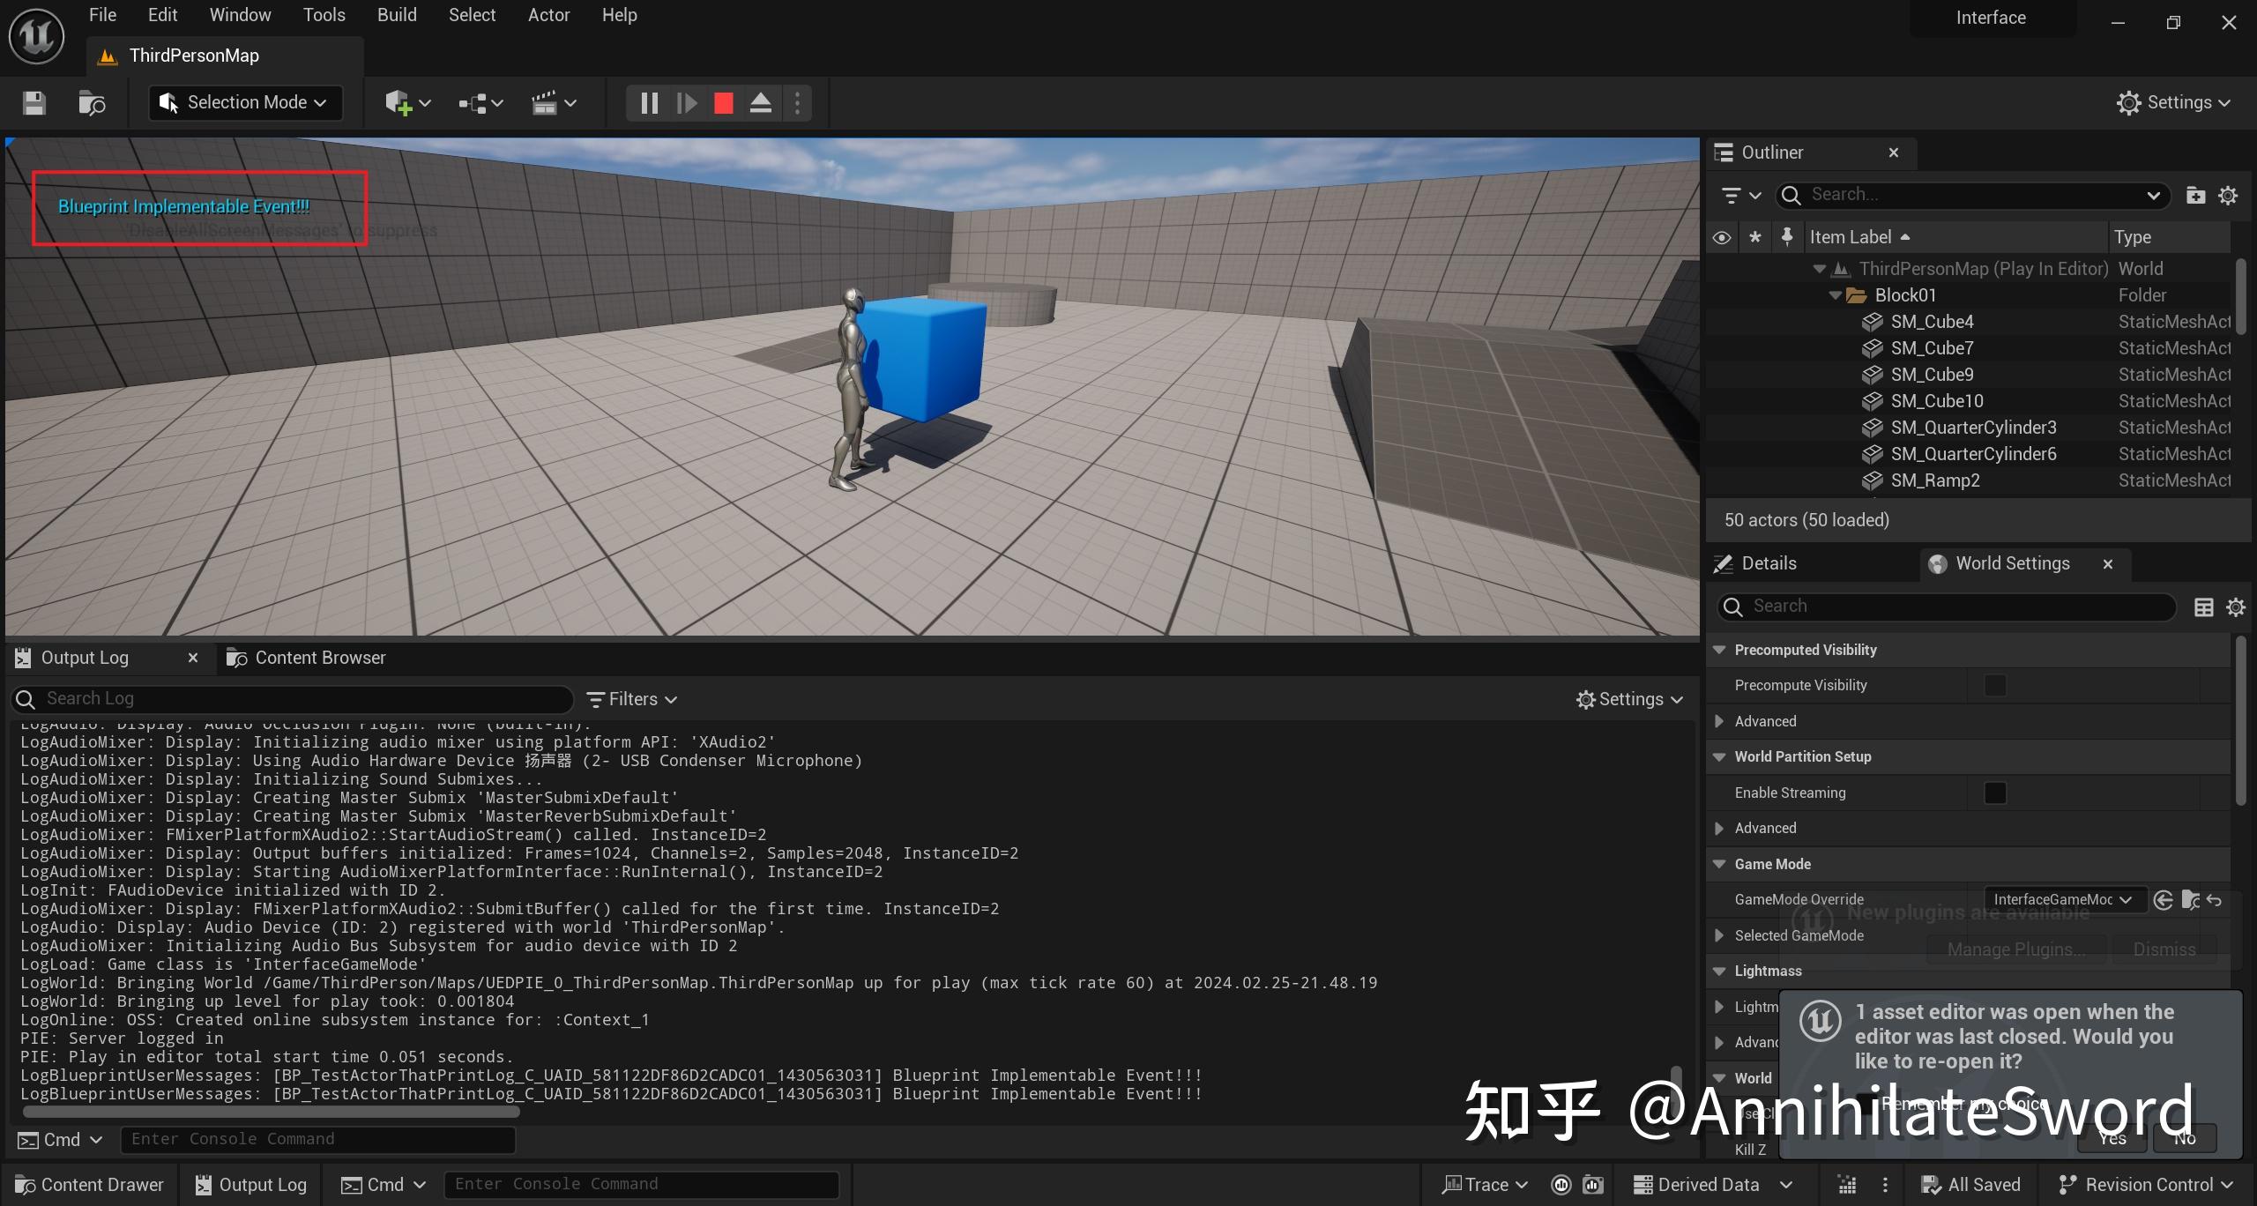Click the Save Current Level icon

pos(34,102)
